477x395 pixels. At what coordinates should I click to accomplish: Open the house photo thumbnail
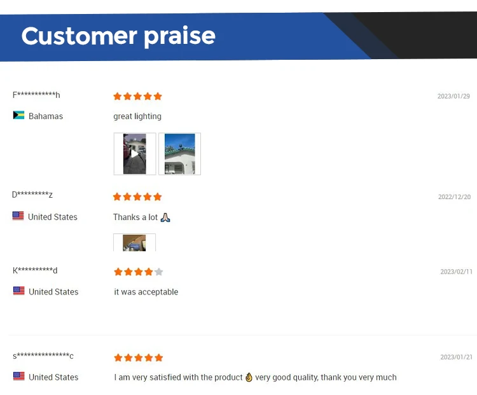point(179,153)
